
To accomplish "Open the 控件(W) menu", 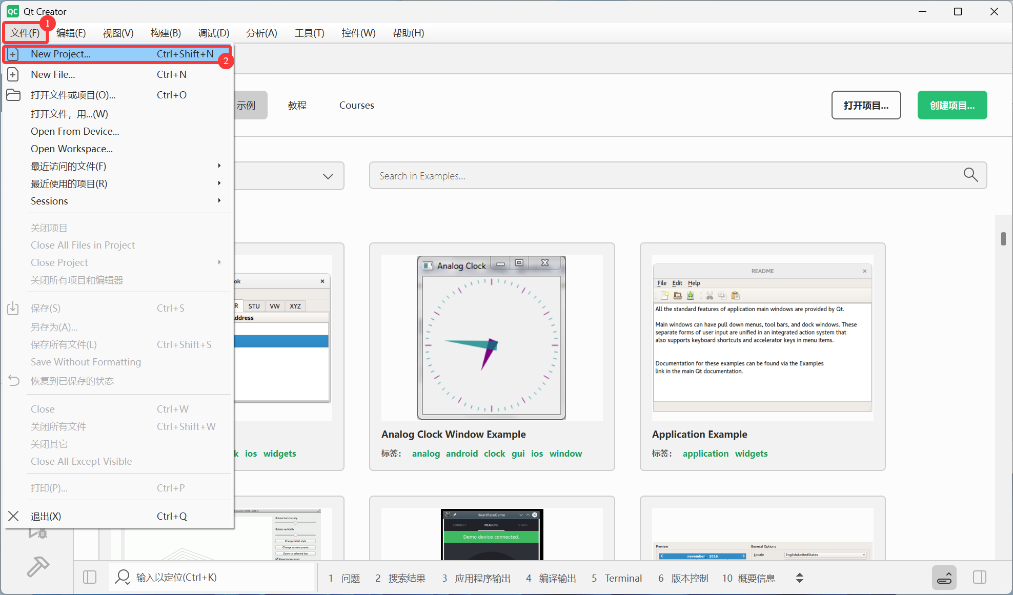I will click(x=358, y=33).
